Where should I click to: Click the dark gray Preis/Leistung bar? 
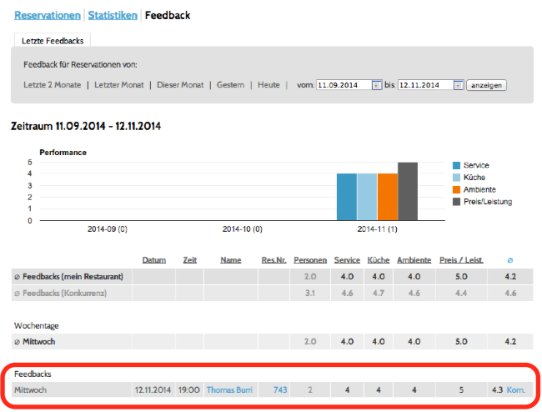click(x=408, y=191)
